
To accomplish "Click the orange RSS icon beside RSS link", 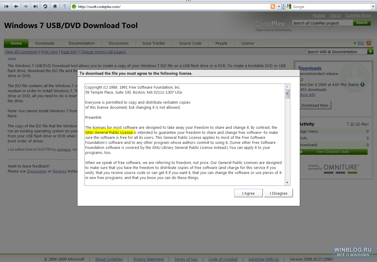I will click(368, 43).
